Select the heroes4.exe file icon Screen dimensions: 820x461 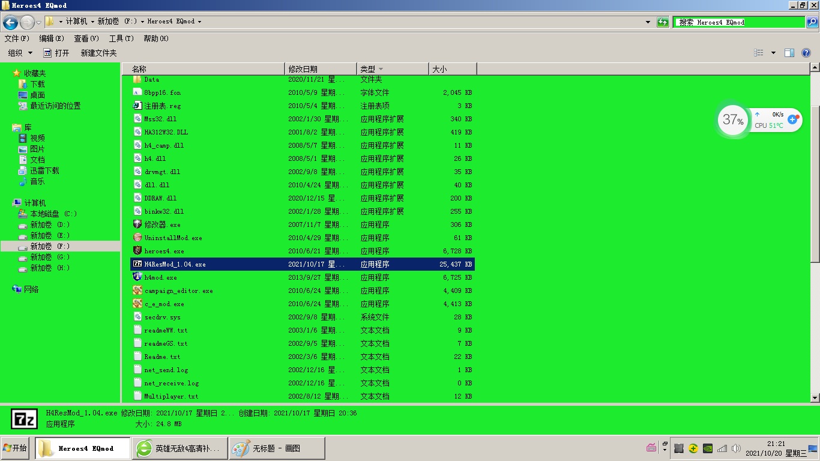[137, 251]
